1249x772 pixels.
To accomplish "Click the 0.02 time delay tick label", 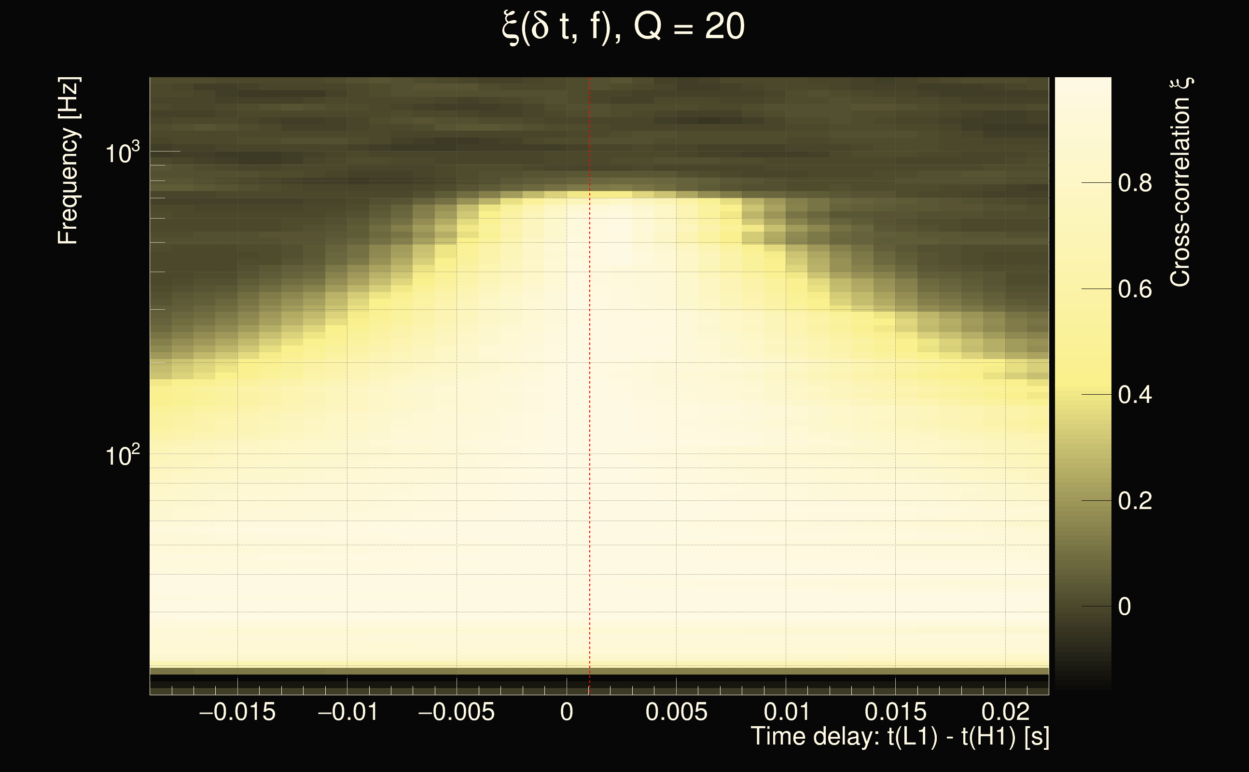I will [x=1005, y=712].
